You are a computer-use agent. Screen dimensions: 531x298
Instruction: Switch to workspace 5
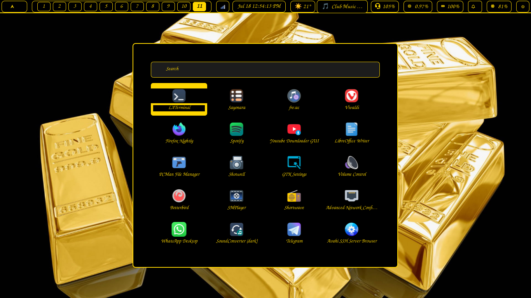coord(106,7)
